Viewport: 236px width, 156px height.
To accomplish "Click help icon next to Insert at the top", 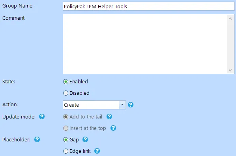I will click(x=113, y=128).
